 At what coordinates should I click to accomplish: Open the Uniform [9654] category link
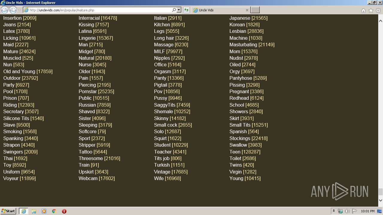coord(19,172)
